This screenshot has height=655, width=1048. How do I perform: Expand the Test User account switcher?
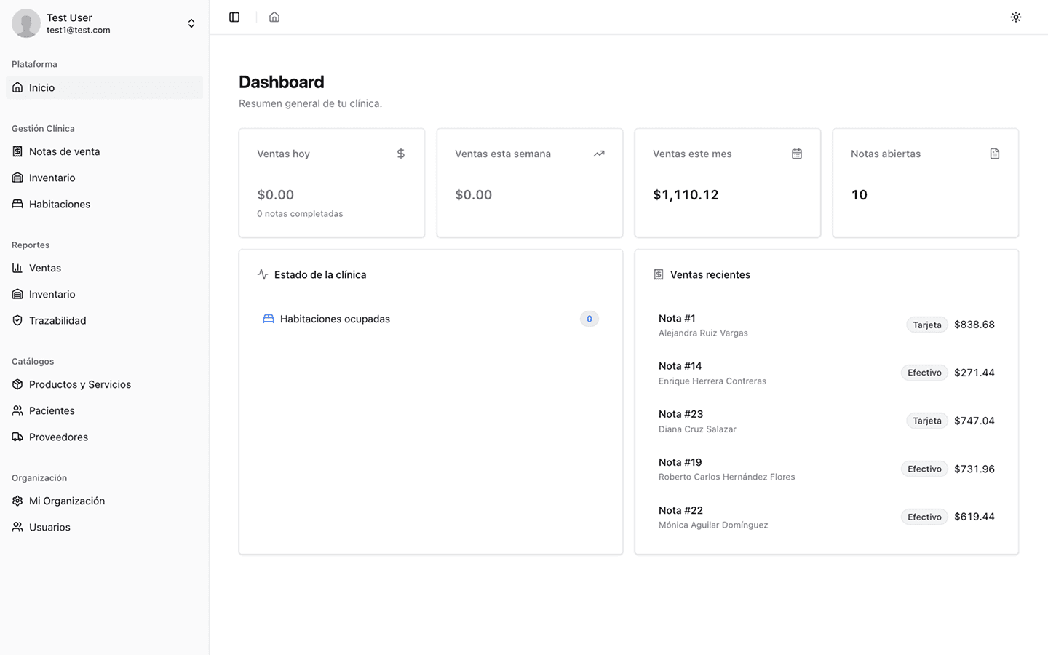click(191, 23)
